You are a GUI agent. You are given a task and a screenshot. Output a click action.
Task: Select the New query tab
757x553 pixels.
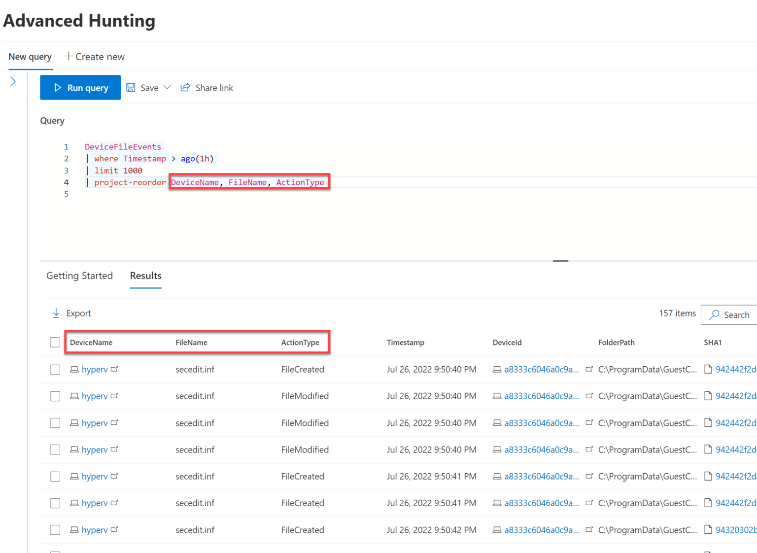pyautogui.click(x=30, y=57)
